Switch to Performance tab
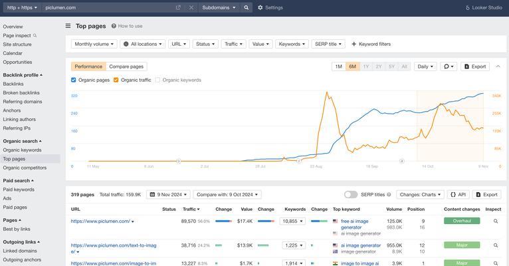The image size is (509, 266). pyautogui.click(x=88, y=66)
